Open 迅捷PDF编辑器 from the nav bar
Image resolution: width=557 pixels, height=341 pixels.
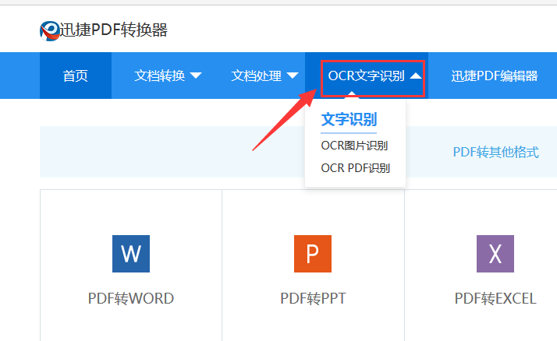[495, 76]
